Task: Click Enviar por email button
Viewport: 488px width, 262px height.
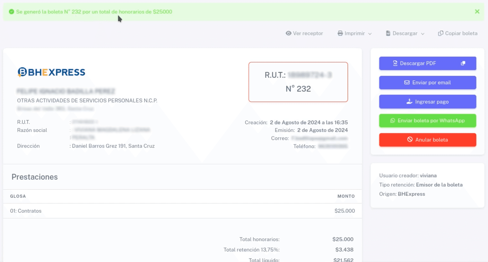Action: coord(427,83)
